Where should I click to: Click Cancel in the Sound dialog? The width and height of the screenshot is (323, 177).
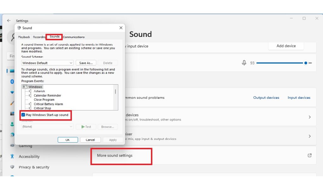90,140
